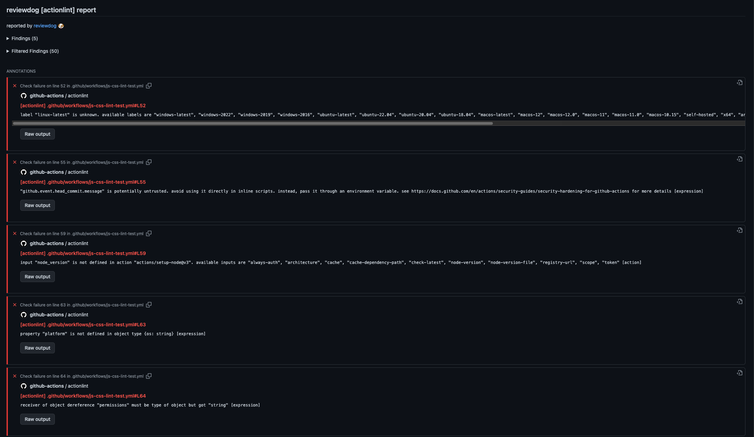Open the js-css-lint-test.yml#L64 link

tap(83, 396)
